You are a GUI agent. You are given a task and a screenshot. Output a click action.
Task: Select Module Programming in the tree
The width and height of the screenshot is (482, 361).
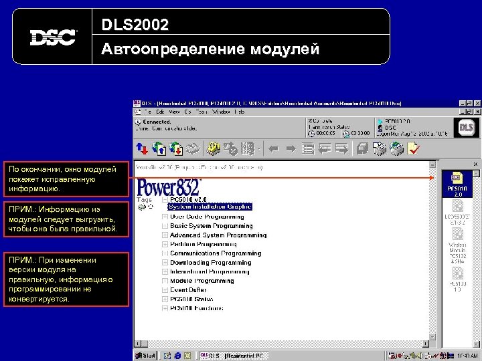(202, 281)
